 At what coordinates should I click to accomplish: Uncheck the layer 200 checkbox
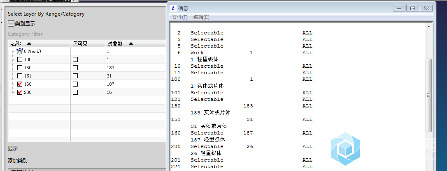[x=20, y=92]
